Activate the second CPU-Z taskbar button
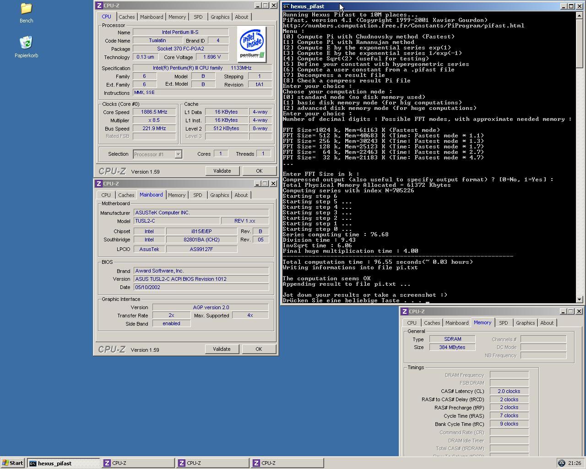Viewport: 586px width, 469px height. pyautogui.click(x=212, y=463)
